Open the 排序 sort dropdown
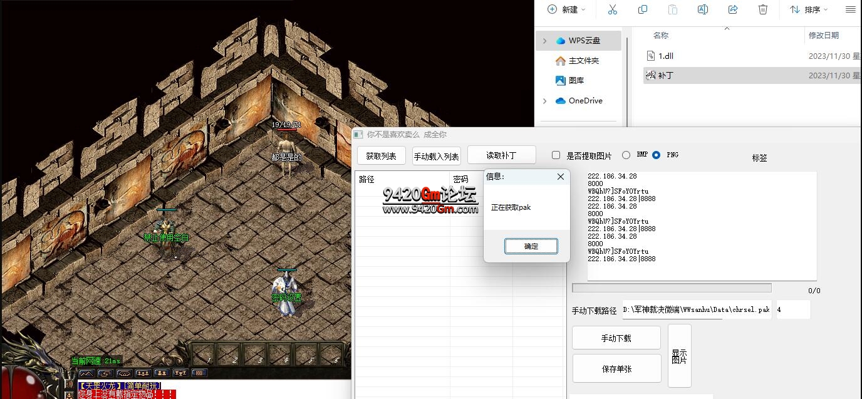This screenshot has height=399, width=862. [x=809, y=9]
